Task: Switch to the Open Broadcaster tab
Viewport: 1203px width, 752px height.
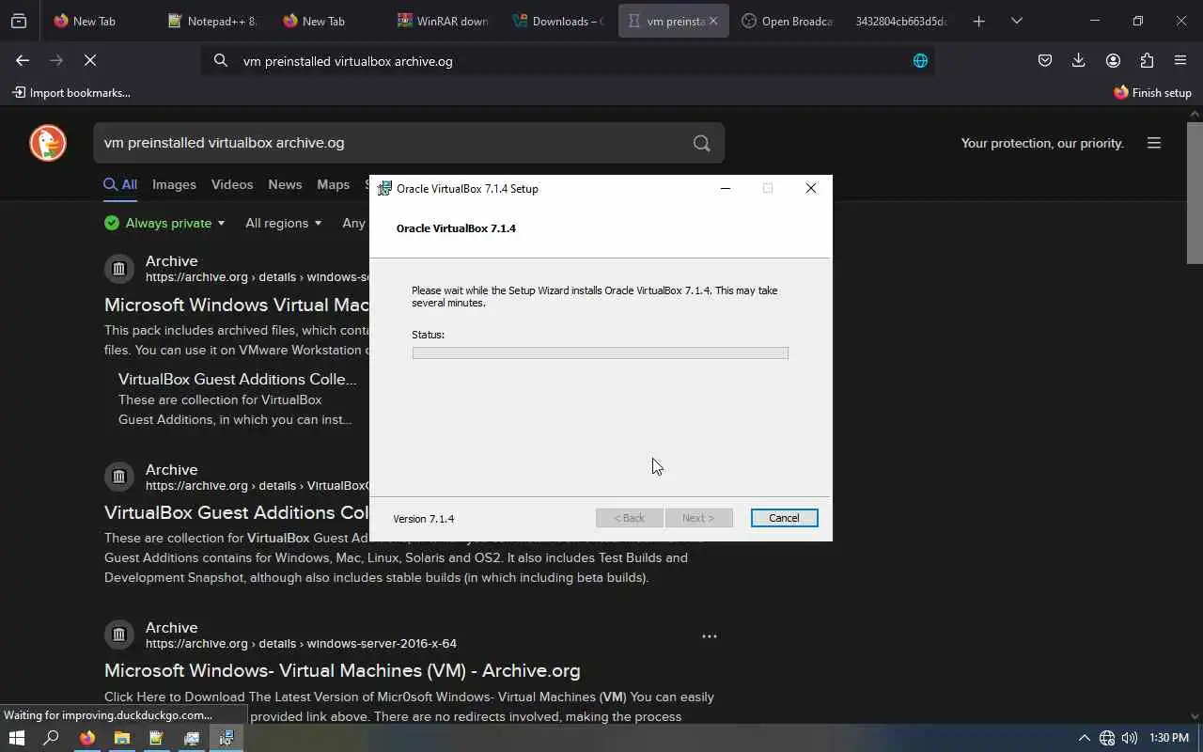Action: click(788, 21)
